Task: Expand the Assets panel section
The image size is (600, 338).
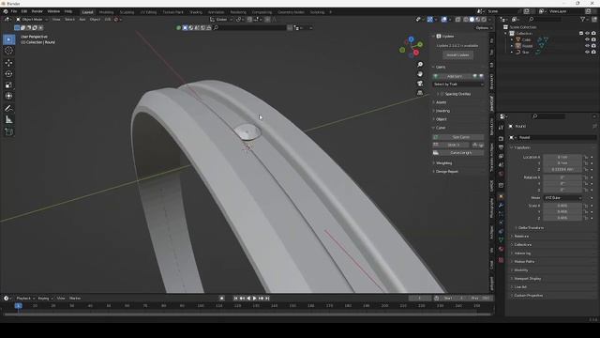Action: pos(441,102)
